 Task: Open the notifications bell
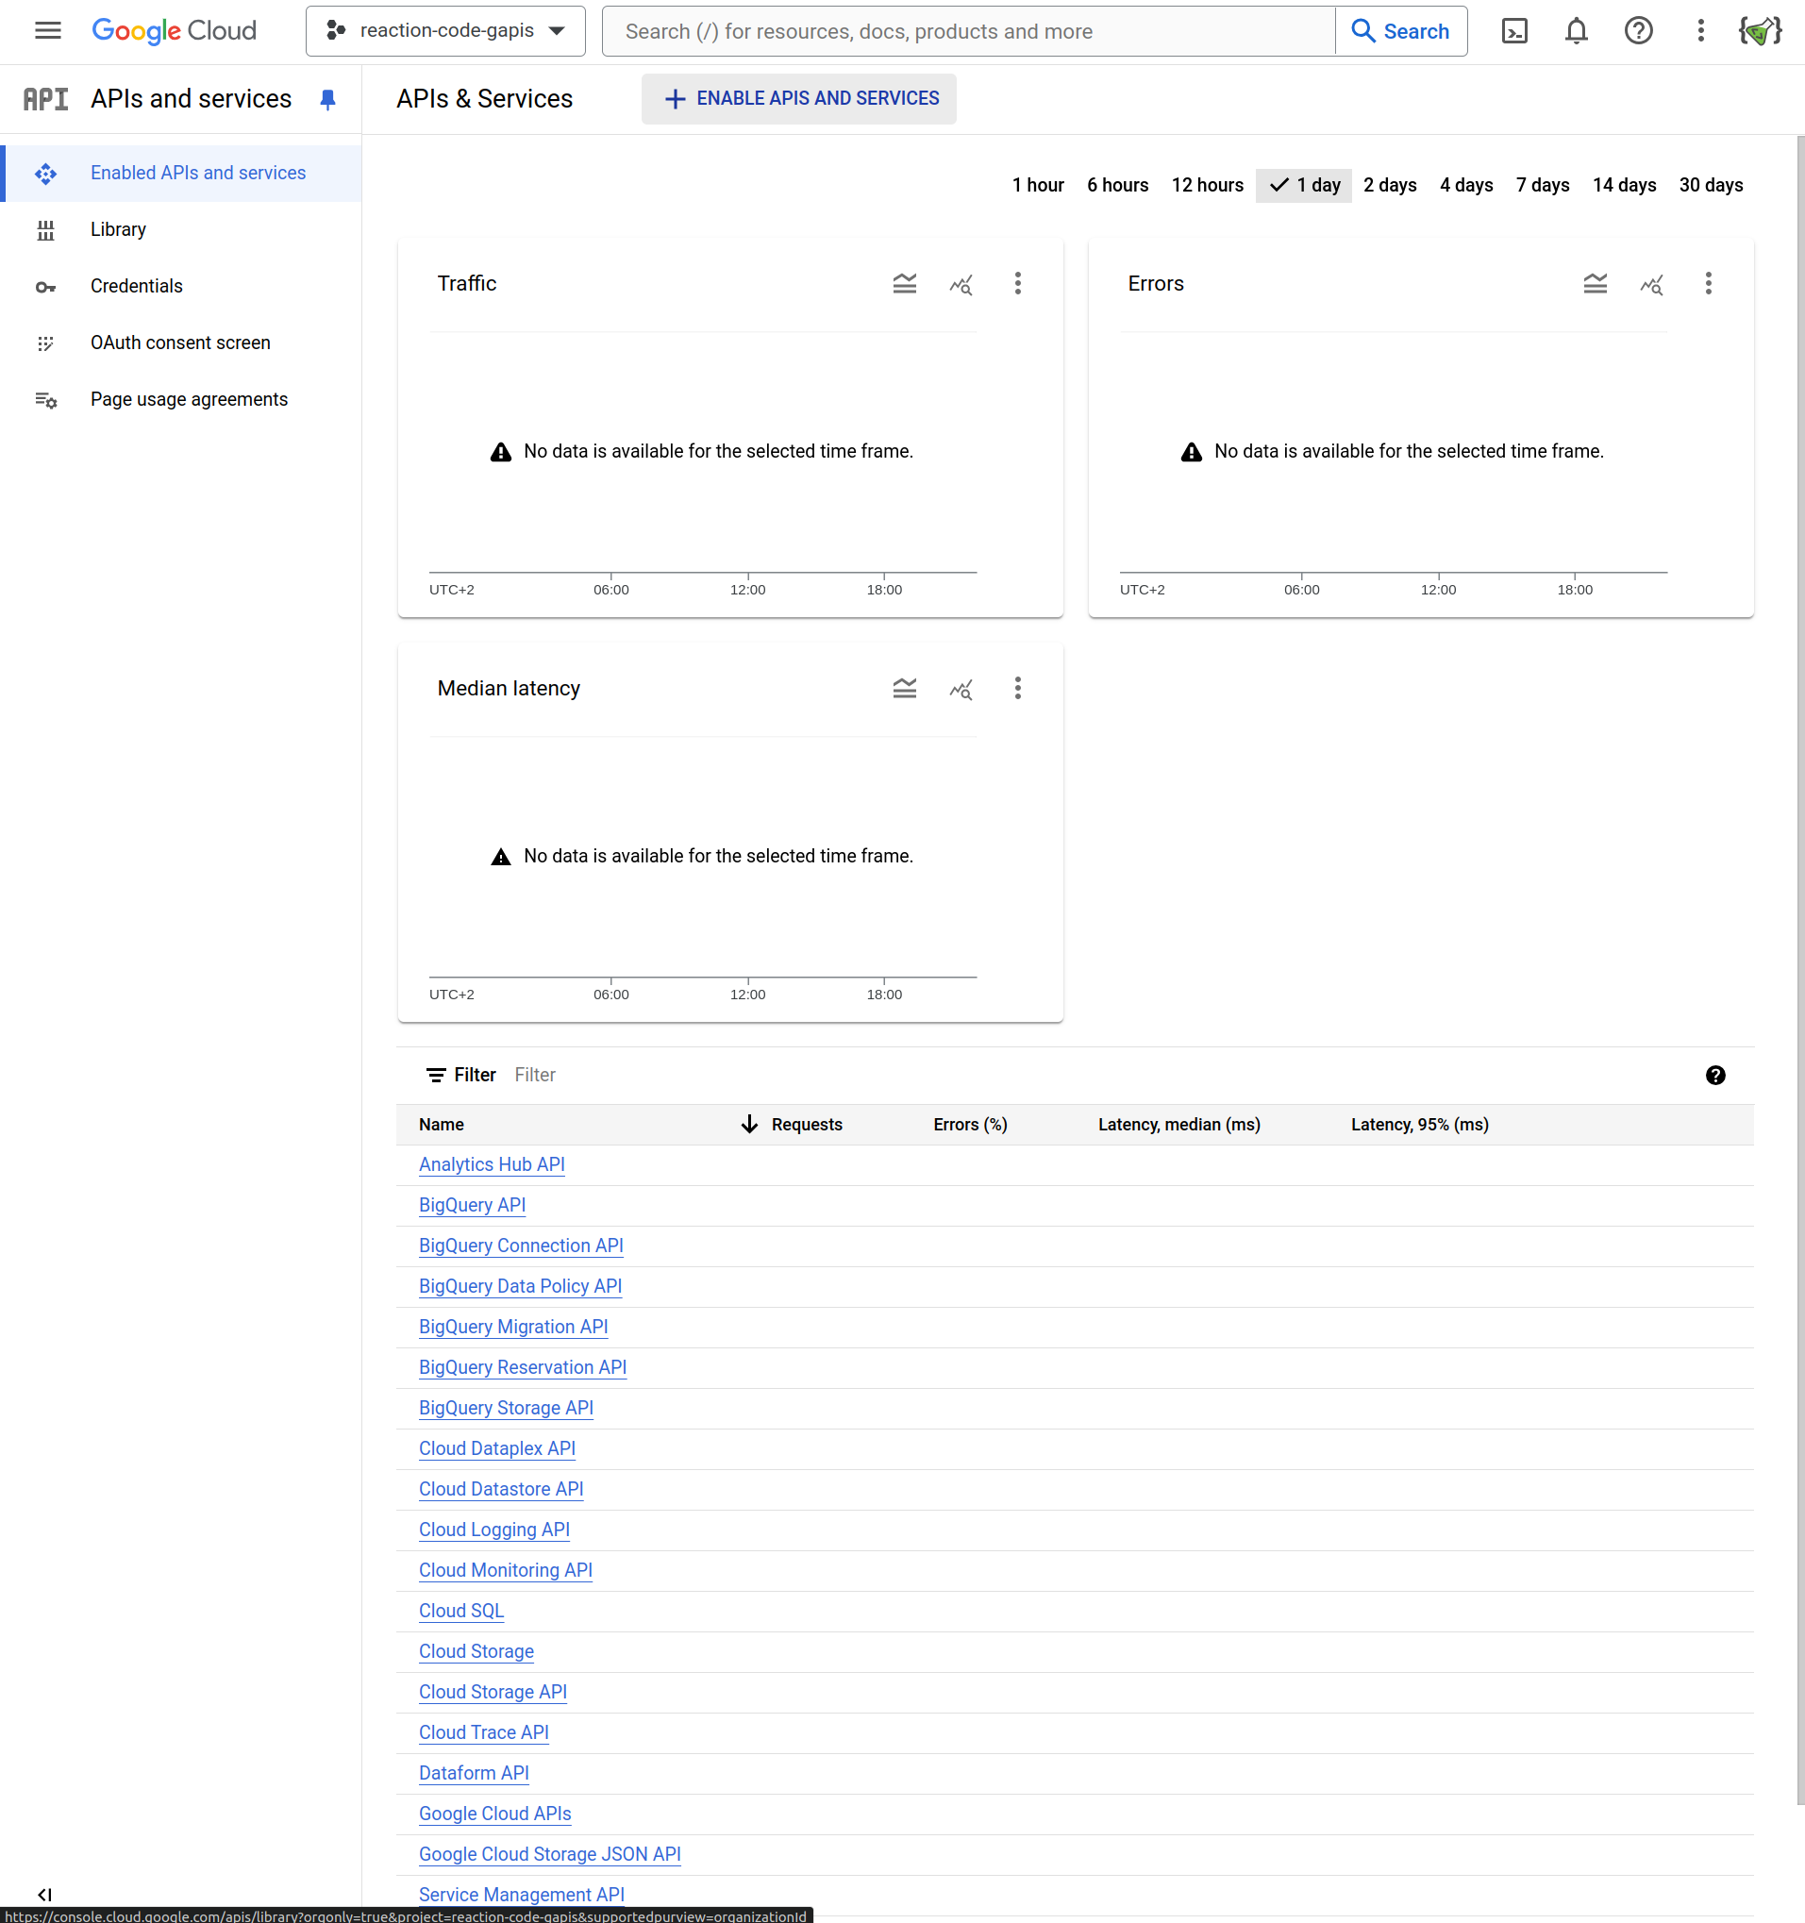[x=1576, y=31]
